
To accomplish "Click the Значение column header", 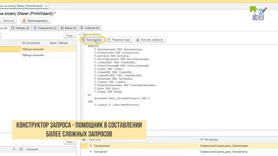I will [32, 149].
